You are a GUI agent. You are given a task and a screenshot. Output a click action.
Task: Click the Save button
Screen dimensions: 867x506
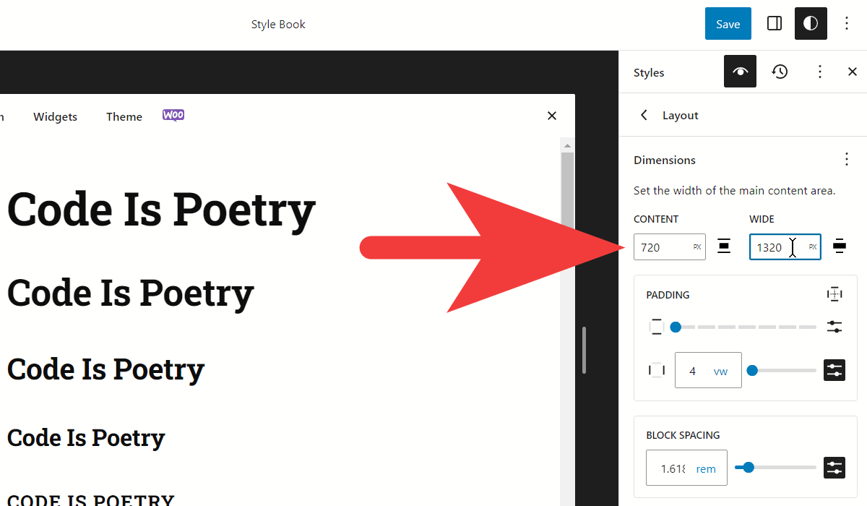[728, 24]
